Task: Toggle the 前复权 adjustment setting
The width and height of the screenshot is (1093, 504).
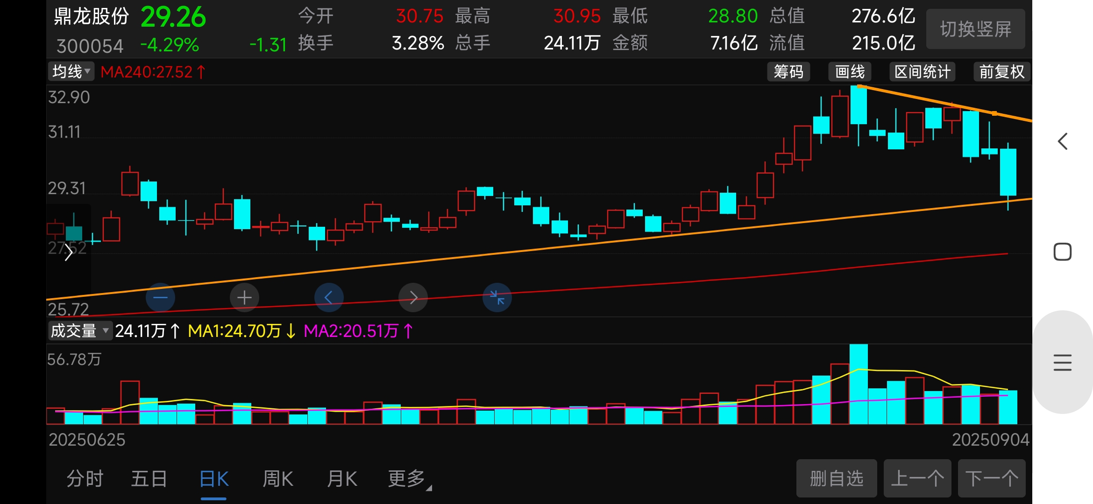Action: click(x=1002, y=72)
